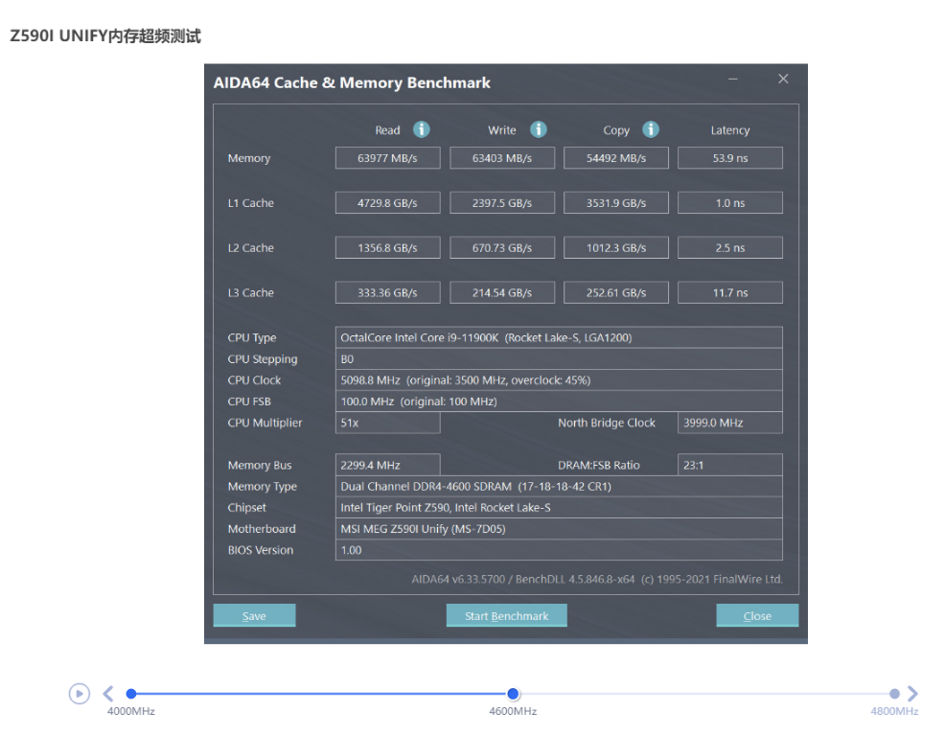
Task: Click the L1 Cache read value 4729.8 GB/s
Action: click(387, 203)
